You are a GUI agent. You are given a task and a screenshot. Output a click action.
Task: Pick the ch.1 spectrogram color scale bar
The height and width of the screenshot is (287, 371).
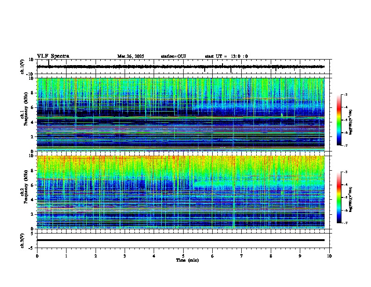click(x=339, y=120)
